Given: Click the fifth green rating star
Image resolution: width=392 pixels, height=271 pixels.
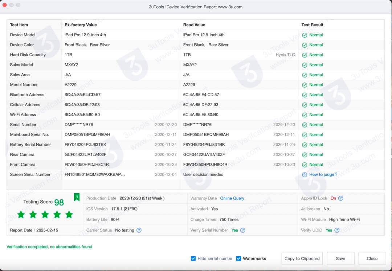Looking at the screenshot, I should 69,215.
